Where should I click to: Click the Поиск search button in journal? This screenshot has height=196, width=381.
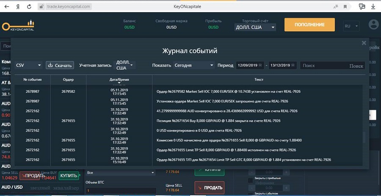pyautogui.click(x=356, y=66)
